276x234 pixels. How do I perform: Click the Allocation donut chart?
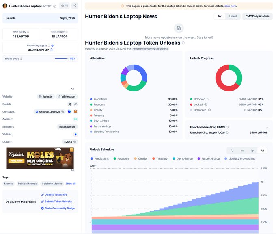[x=134, y=78]
